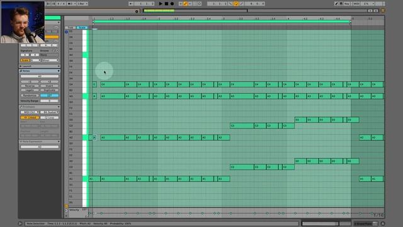Image resolution: width=403 pixels, height=227 pixels.
Task: Collapse the Note Expression section
Action: coord(39,141)
